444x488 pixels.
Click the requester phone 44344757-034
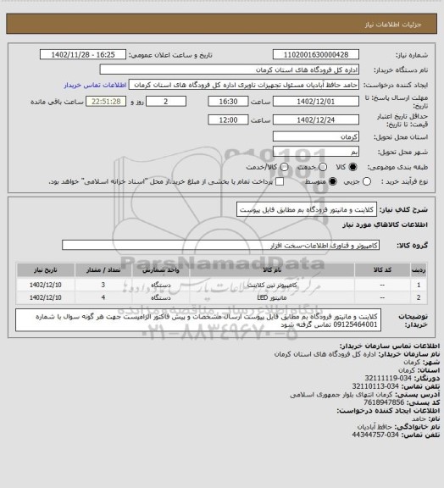[x=375, y=435]
